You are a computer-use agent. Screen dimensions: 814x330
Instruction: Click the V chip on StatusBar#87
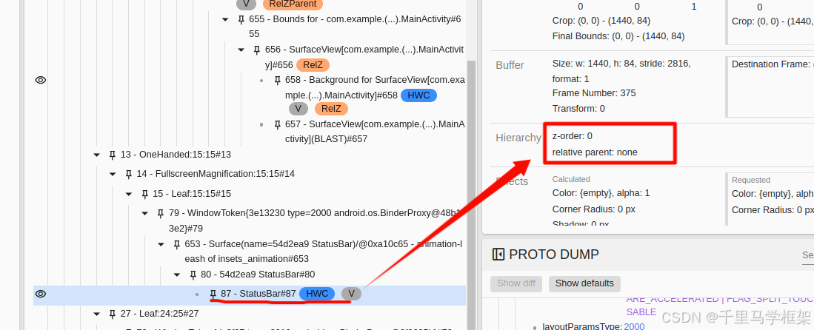coord(352,294)
